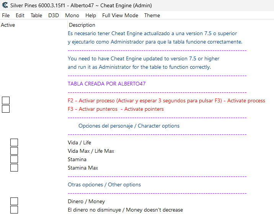
Task: Open the D3D menu
Action: pyautogui.click(x=54, y=15)
